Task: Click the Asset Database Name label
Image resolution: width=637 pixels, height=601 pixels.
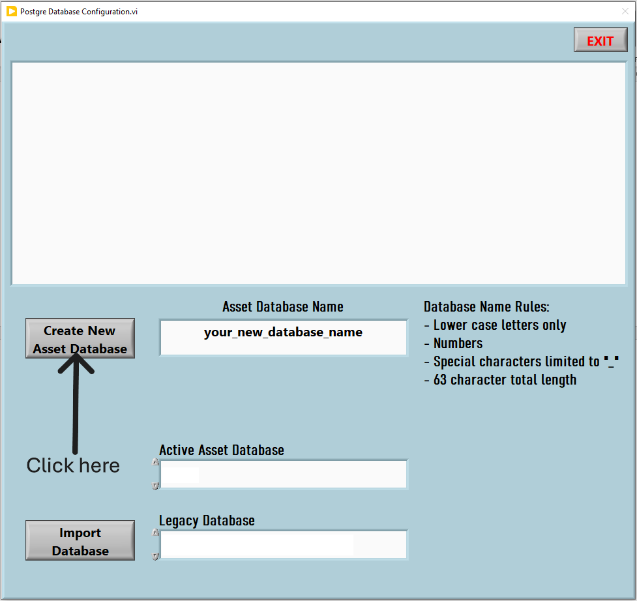Action: (x=282, y=306)
